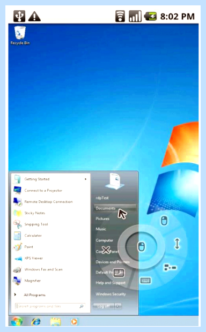Expand the Getting Started submenu arrow
The height and width of the screenshot is (332, 206).
(x=85, y=179)
